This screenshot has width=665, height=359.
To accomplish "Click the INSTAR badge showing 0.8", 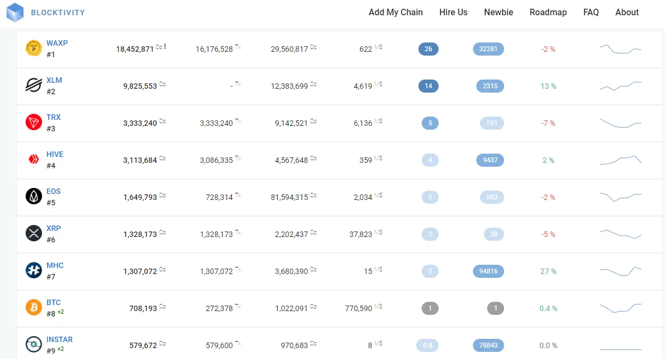I will tap(427, 345).
